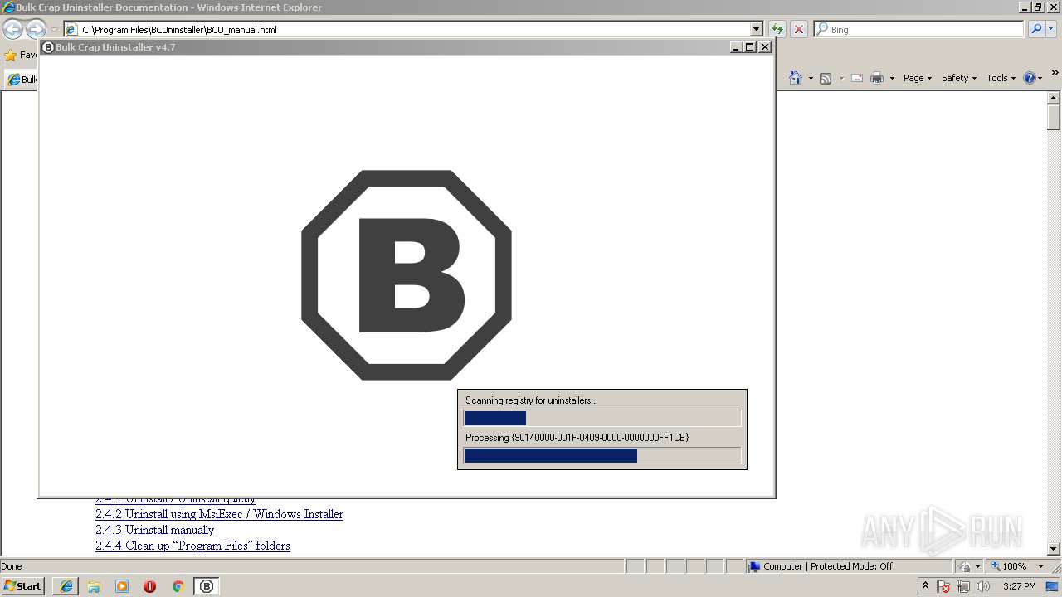Click the Internet Explorer Forward arrow button
Screen dimensions: 1062x597
pos(36,30)
